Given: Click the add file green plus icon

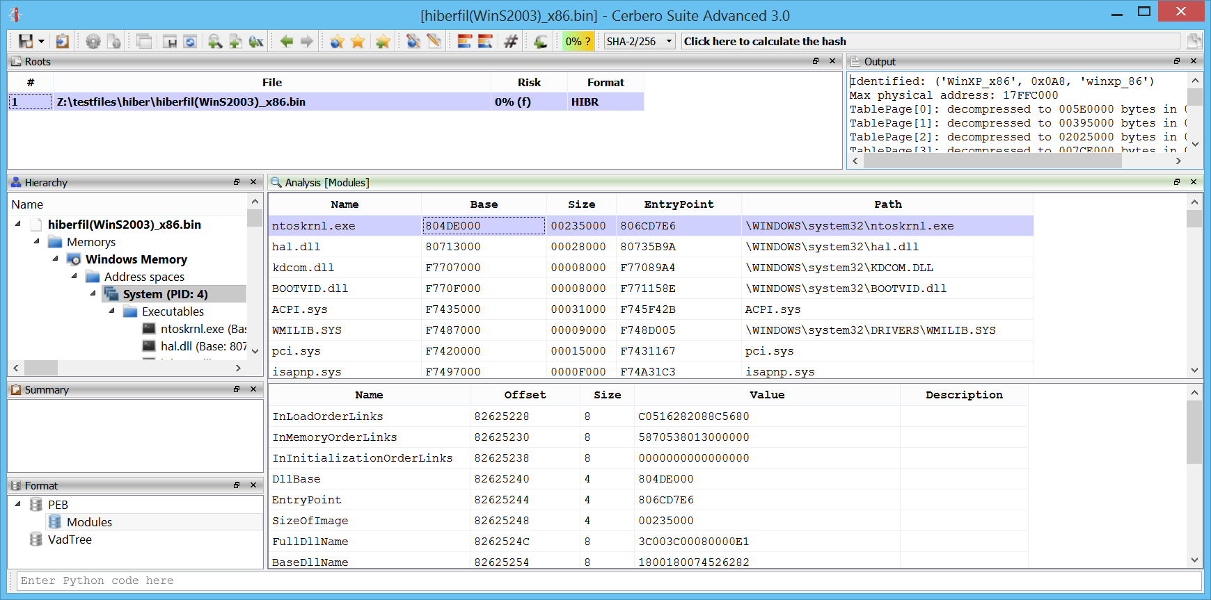Looking at the screenshot, I should [235, 41].
